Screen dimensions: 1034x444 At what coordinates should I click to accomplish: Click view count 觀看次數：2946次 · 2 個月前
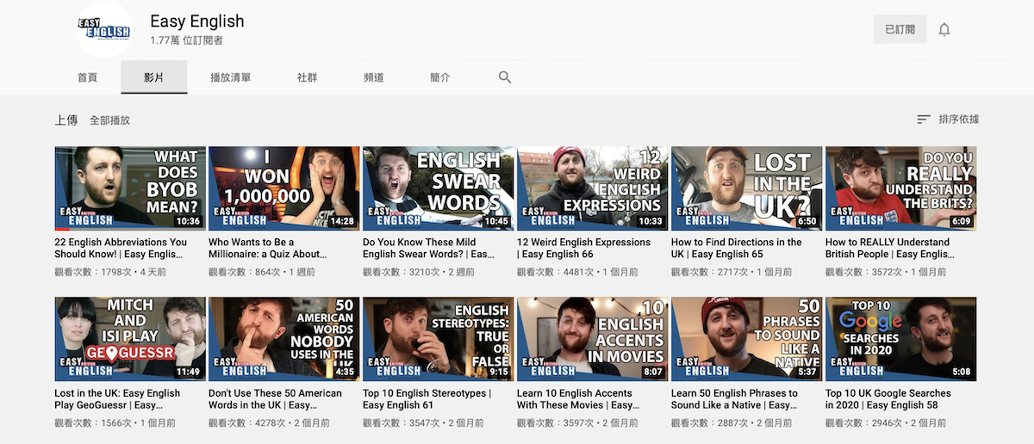(886, 422)
